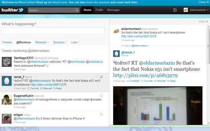Image resolution: width=210 pixels, height=131 pixels.
Task: Click SantiagoXXVI username
Action: click(x=23, y=58)
